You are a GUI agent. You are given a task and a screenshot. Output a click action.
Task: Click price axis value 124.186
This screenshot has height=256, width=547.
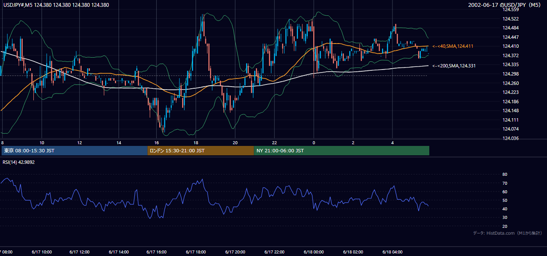pyautogui.click(x=510, y=102)
